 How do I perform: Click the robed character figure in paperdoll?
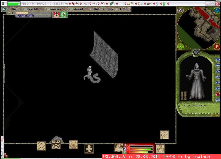tap(196, 81)
